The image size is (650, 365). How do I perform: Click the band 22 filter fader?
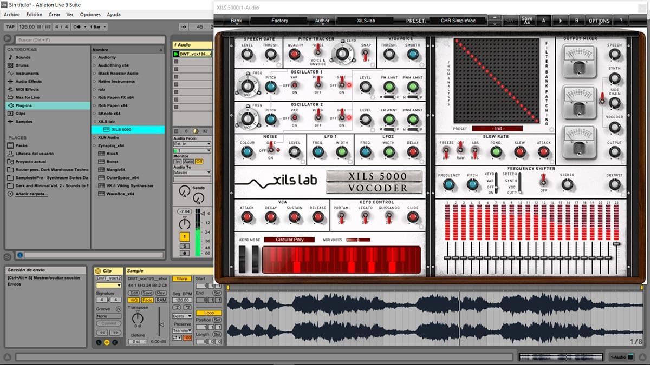(616, 244)
